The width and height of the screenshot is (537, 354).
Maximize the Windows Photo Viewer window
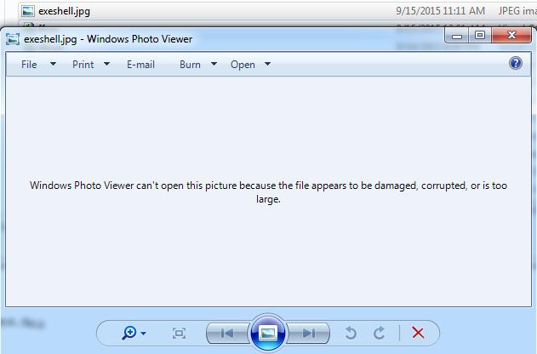[480, 36]
